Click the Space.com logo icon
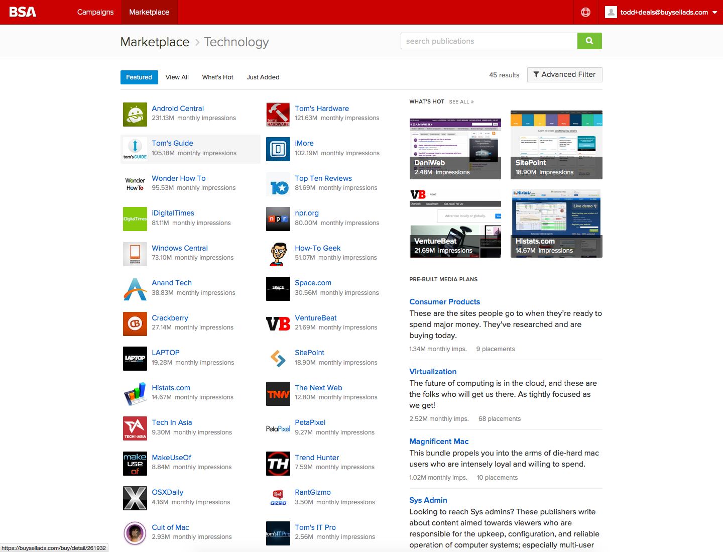The image size is (723, 552). [278, 289]
